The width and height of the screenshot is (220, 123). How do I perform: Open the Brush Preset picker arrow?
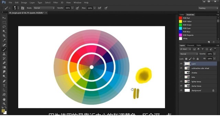18,8
